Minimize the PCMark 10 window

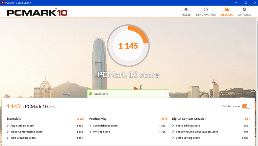[236, 3]
